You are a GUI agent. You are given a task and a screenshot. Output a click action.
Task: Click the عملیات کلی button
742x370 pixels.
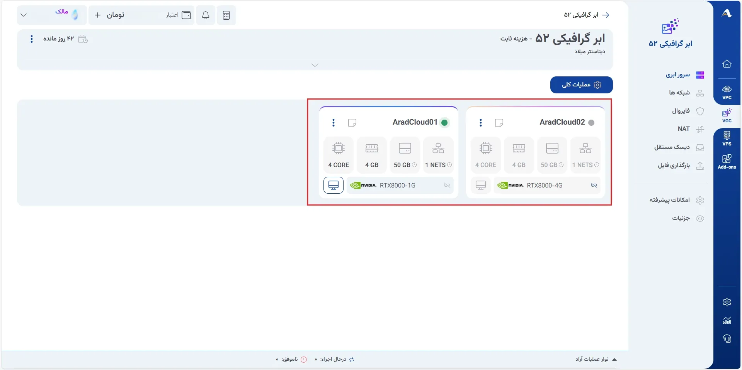click(x=582, y=85)
